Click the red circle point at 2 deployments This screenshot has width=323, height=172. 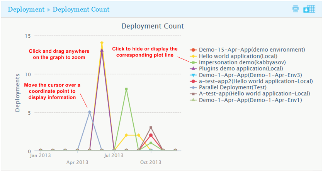pos(151,135)
